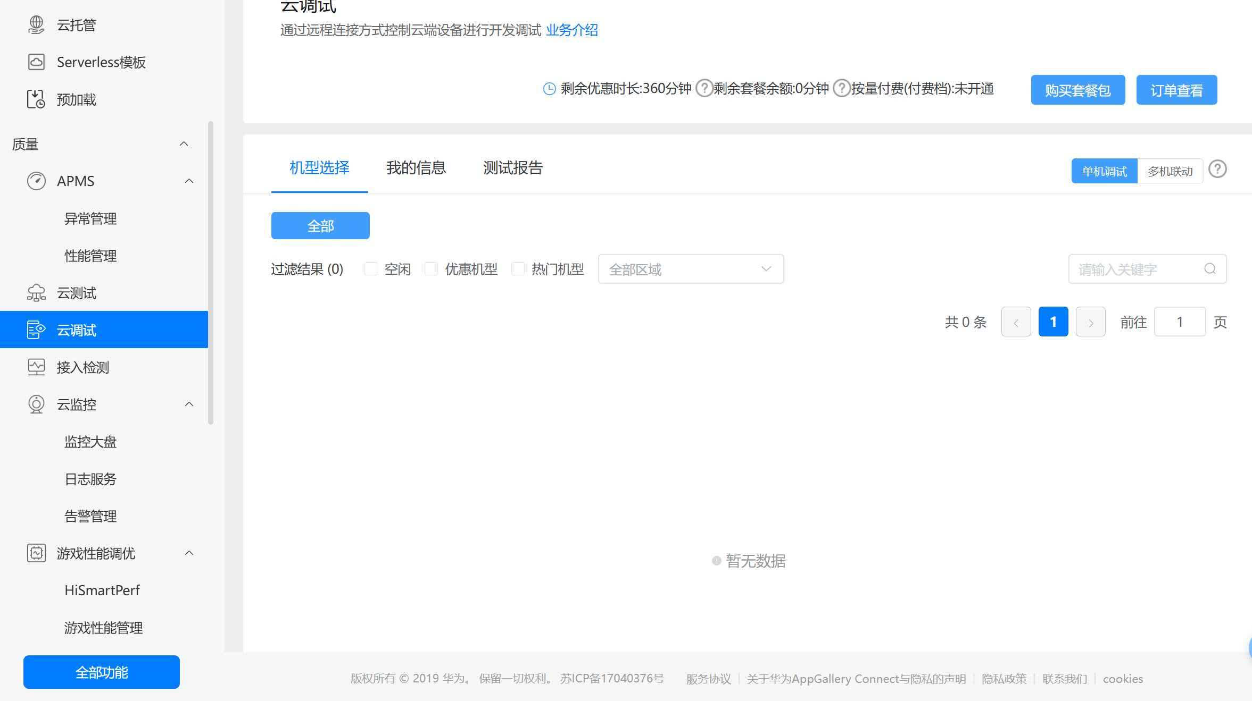1252x701 pixels.
Task: Collapse the APMS submenu chevron
Action: pos(189,181)
